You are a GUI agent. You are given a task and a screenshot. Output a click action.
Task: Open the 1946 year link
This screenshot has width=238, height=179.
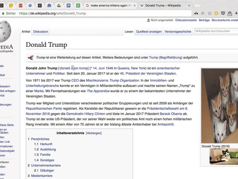[x=109, y=68]
